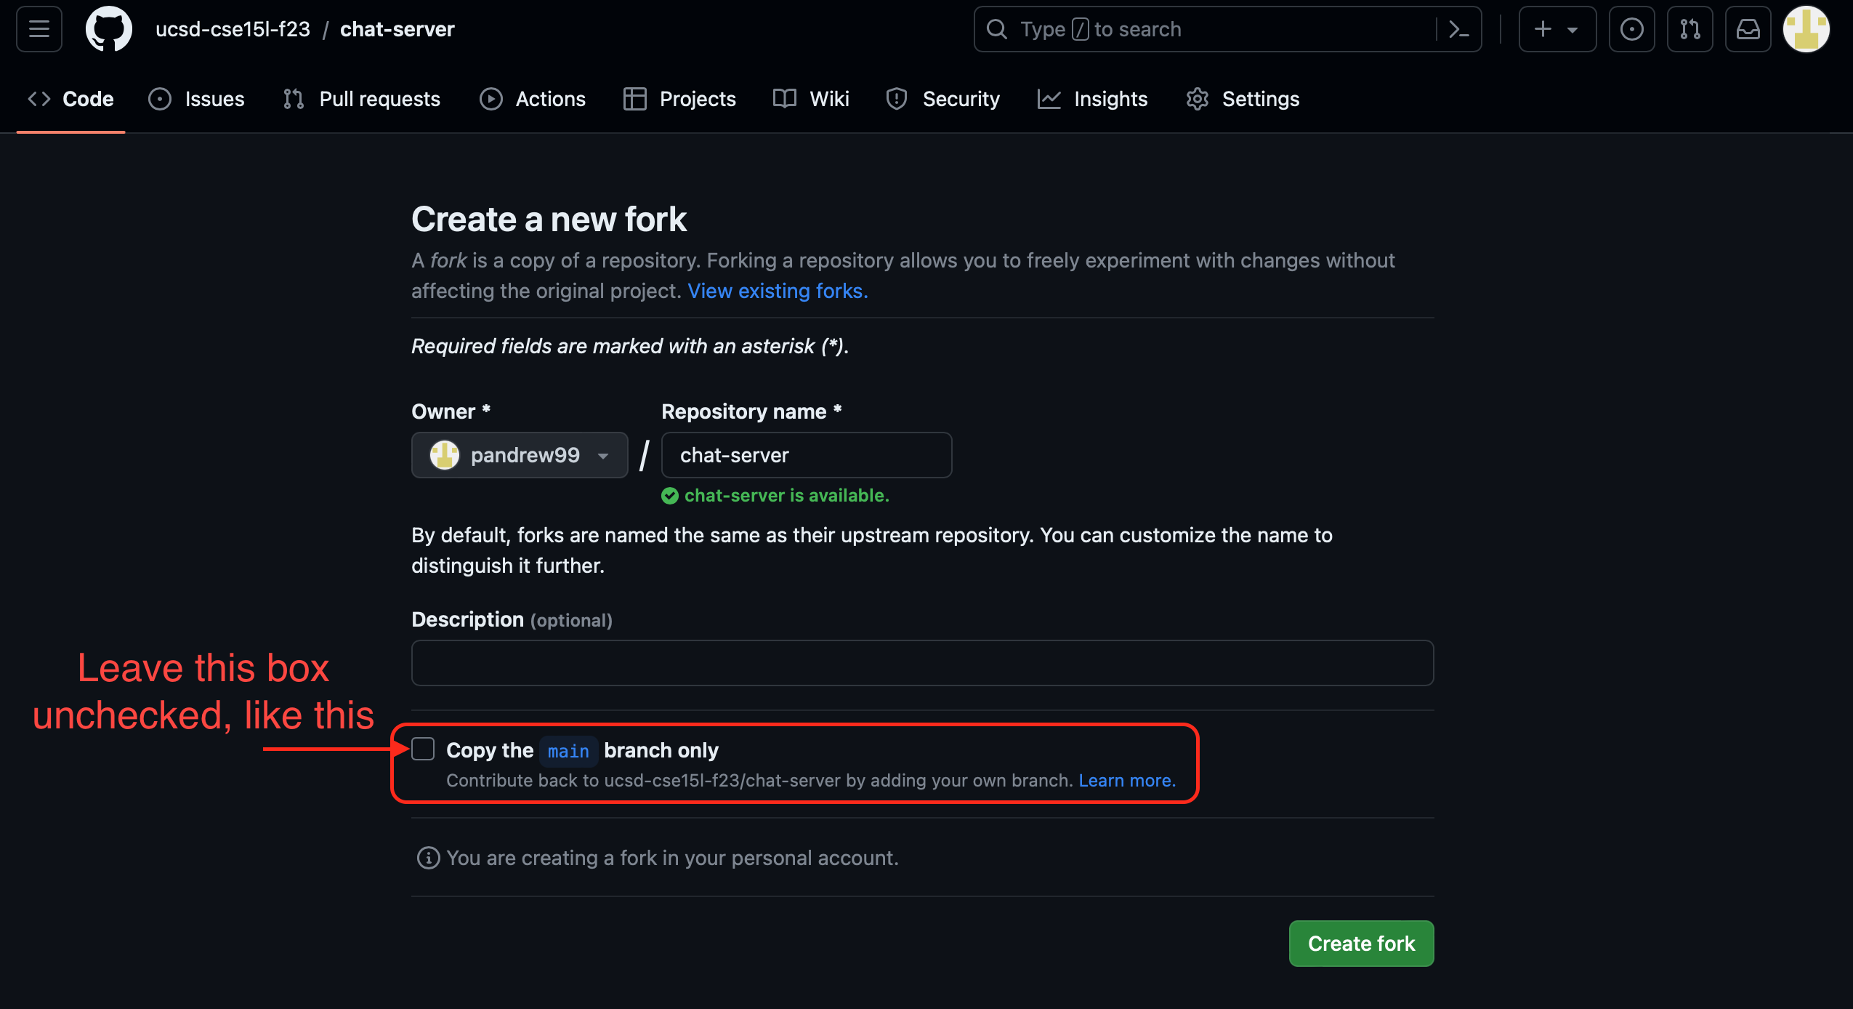
Task: Toggle Copy the main branch only checkbox
Action: pos(423,749)
